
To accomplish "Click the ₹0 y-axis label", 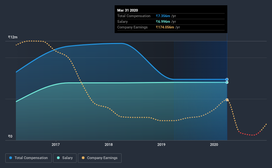I will click(x=10, y=136).
